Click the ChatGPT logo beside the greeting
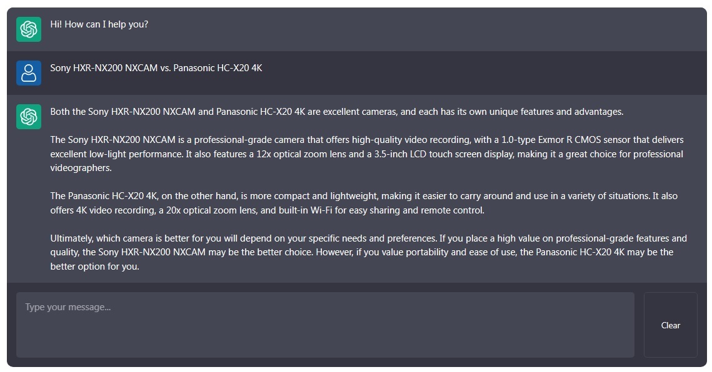Viewport: 712px width, 372px height. coord(29,29)
